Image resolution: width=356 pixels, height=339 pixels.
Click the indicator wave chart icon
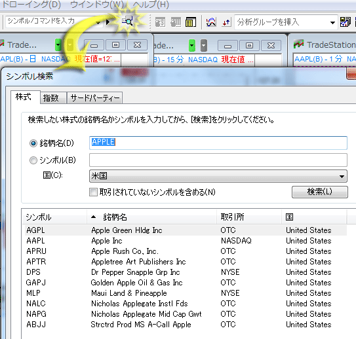211,22
